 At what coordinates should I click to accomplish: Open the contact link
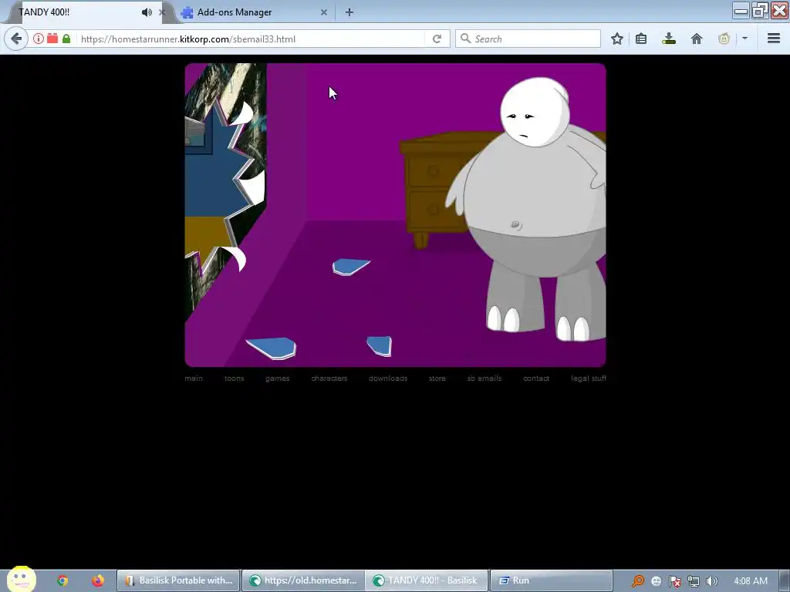tap(536, 378)
